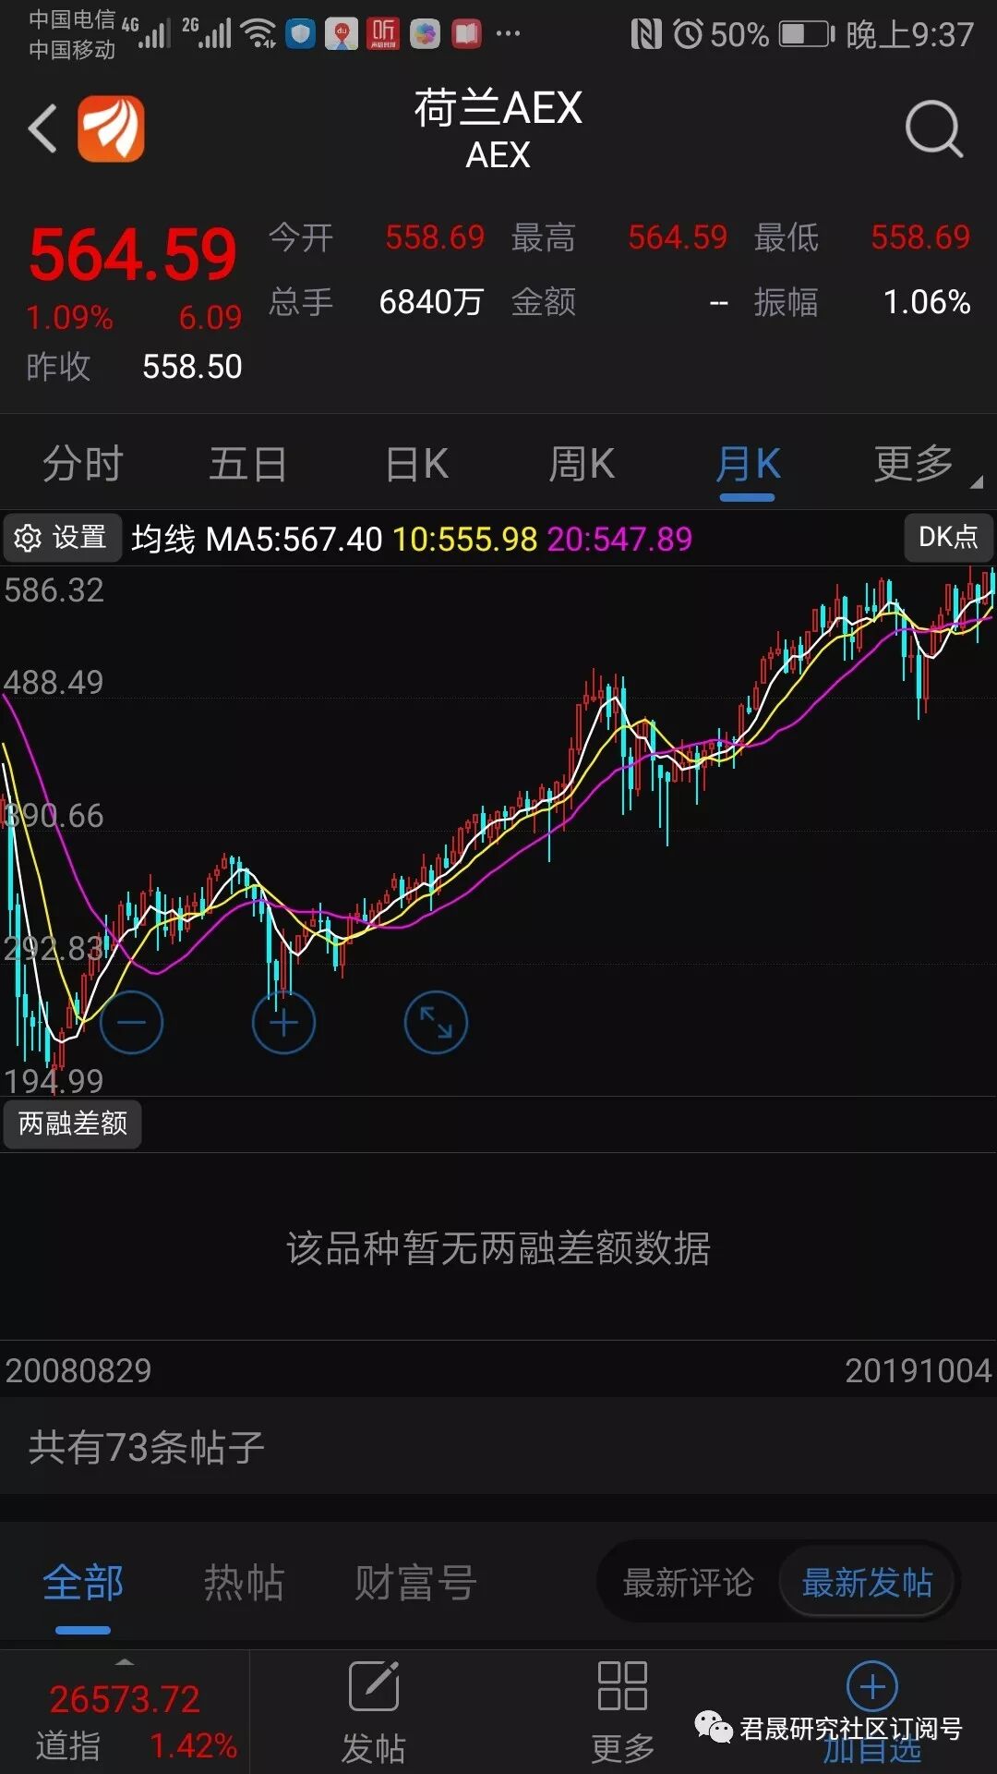Select 最新发帖 sort option
This screenshot has width=997, height=1774.
(x=867, y=1583)
